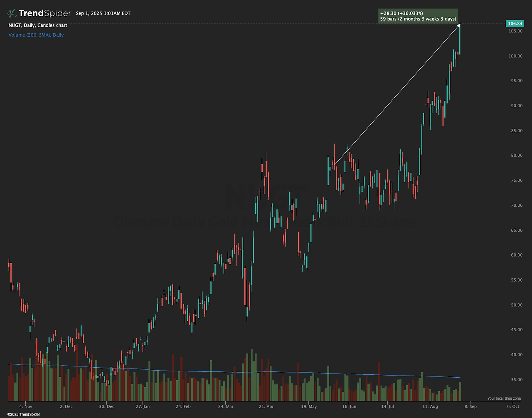Select the 11. Aug date axis label
Image resolution: width=532 pixels, height=418 pixels.
[x=427, y=406]
